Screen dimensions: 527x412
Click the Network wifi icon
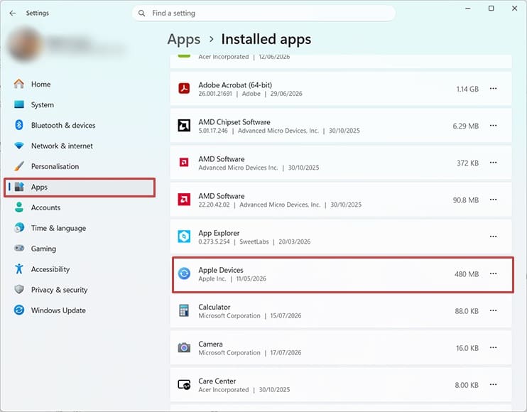click(18, 146)
